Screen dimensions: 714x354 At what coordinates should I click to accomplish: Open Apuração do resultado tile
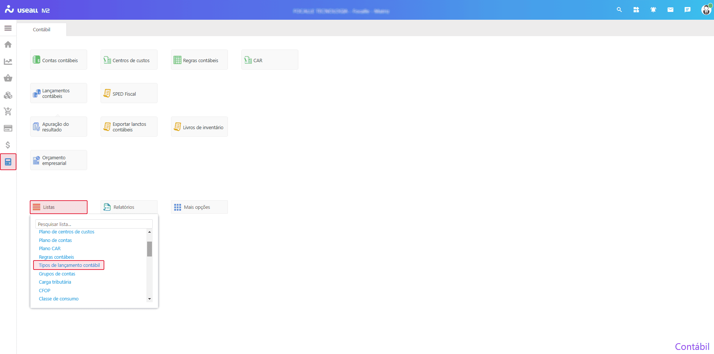pos(58,127)
